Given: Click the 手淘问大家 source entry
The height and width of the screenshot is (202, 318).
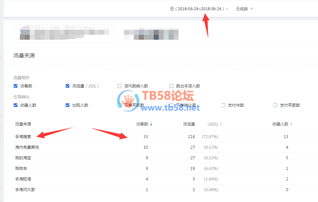Looking at the screenshot, I should point(25,190).
